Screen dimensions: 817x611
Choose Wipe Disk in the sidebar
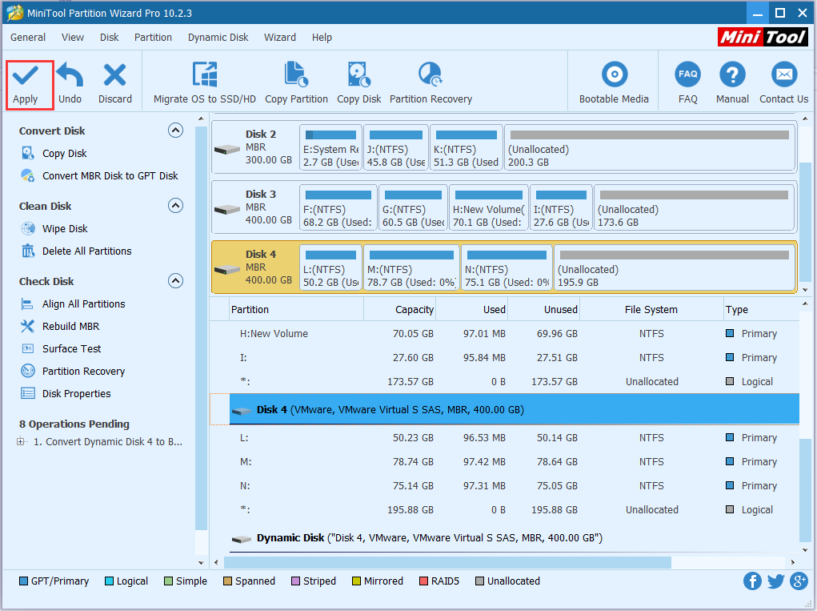(x=65, y=228)
